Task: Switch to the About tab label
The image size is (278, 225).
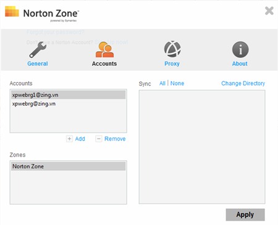Action: (240, 63)
